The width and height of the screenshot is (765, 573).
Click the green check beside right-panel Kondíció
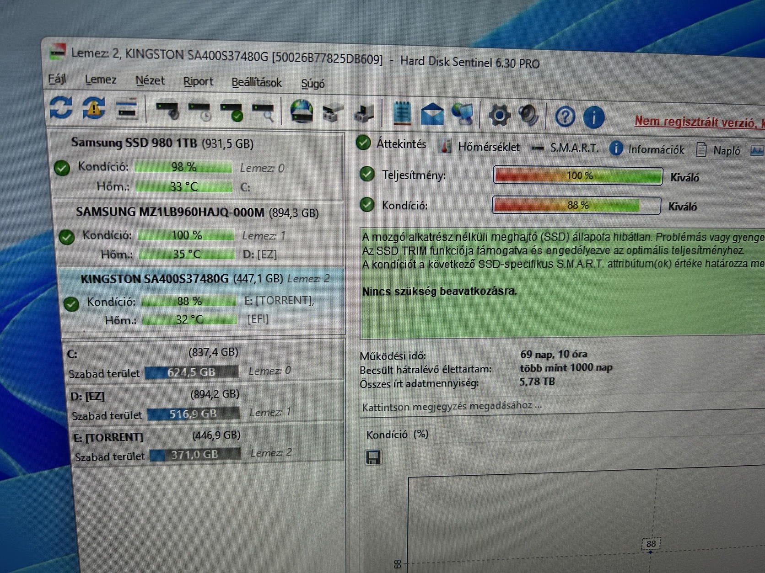point(366,204)
